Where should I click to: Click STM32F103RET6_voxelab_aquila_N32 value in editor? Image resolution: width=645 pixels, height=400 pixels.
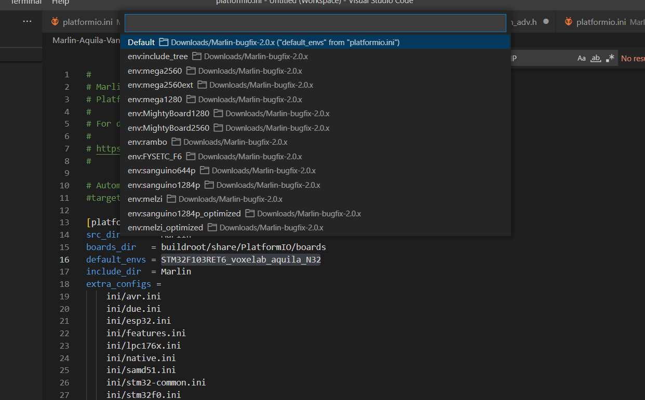point(241,259)
